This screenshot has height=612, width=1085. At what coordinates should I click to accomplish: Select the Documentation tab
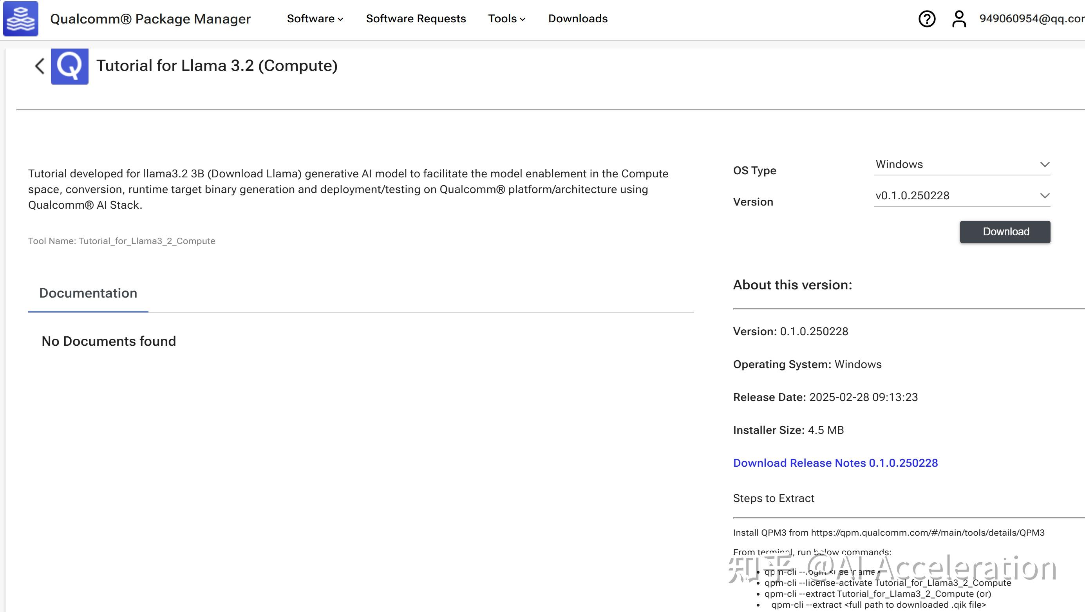click(x=88, y=293)
